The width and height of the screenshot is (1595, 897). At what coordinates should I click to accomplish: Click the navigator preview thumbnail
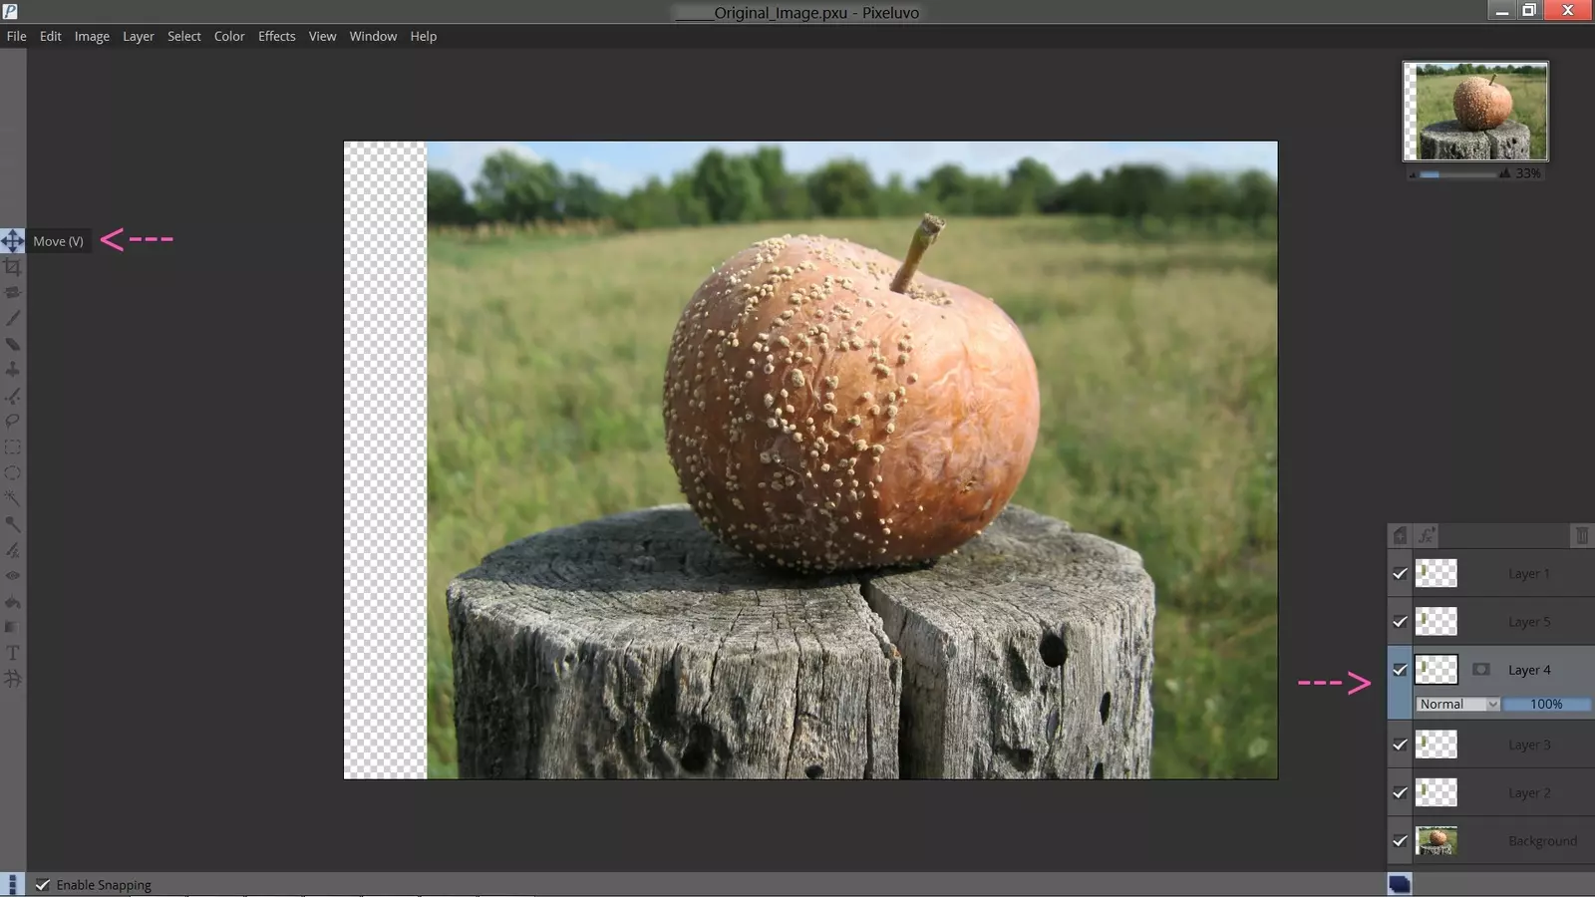pos(1475,111)
